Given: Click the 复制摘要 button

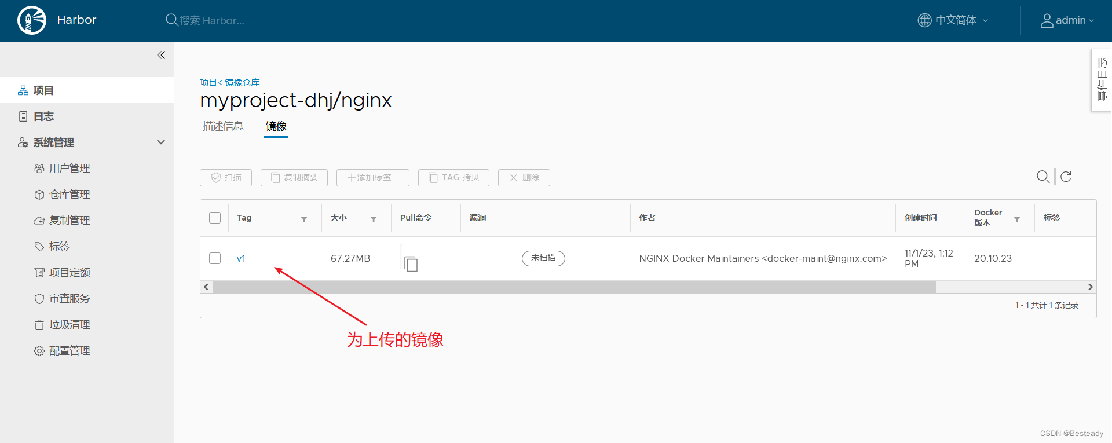Looking at the screenshot, I should (x=294, y=178).
